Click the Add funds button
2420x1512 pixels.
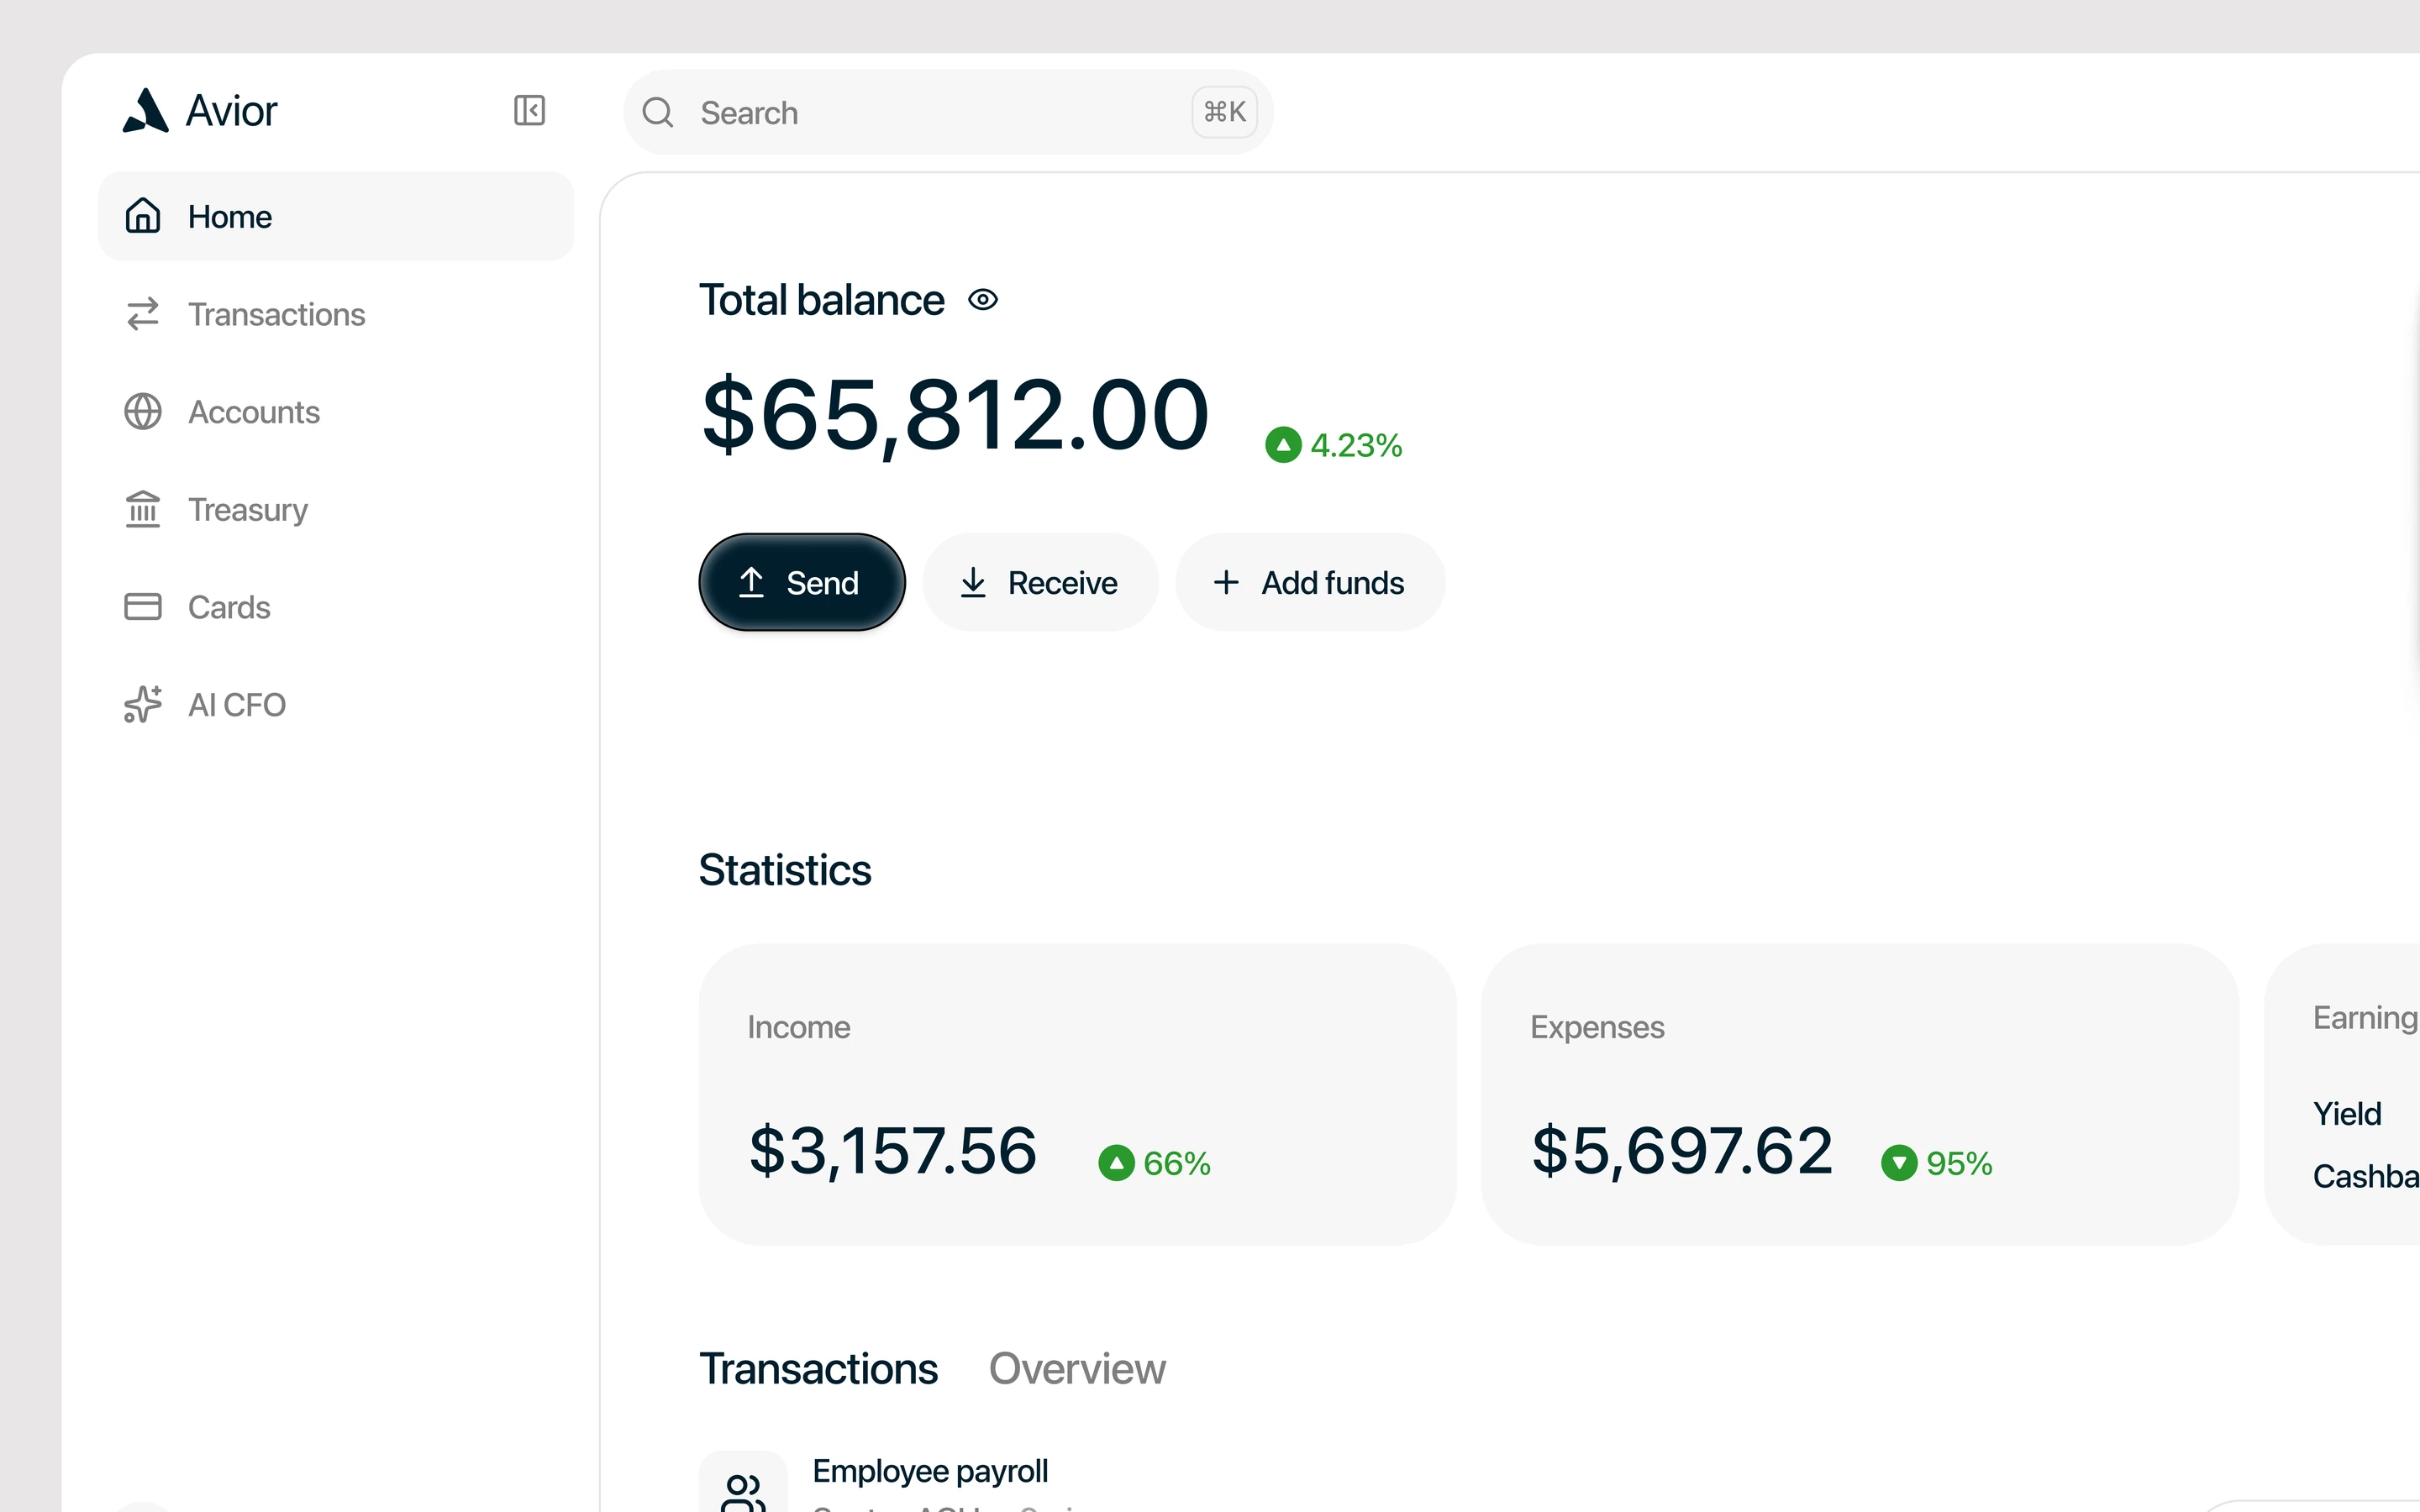coord(1310,582)
